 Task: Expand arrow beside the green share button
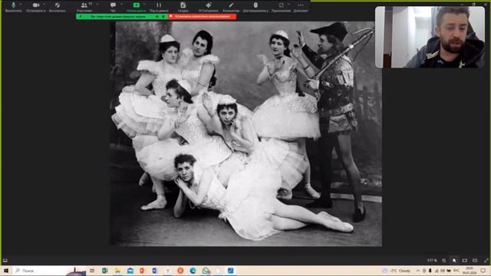click(x=144, y=5)
